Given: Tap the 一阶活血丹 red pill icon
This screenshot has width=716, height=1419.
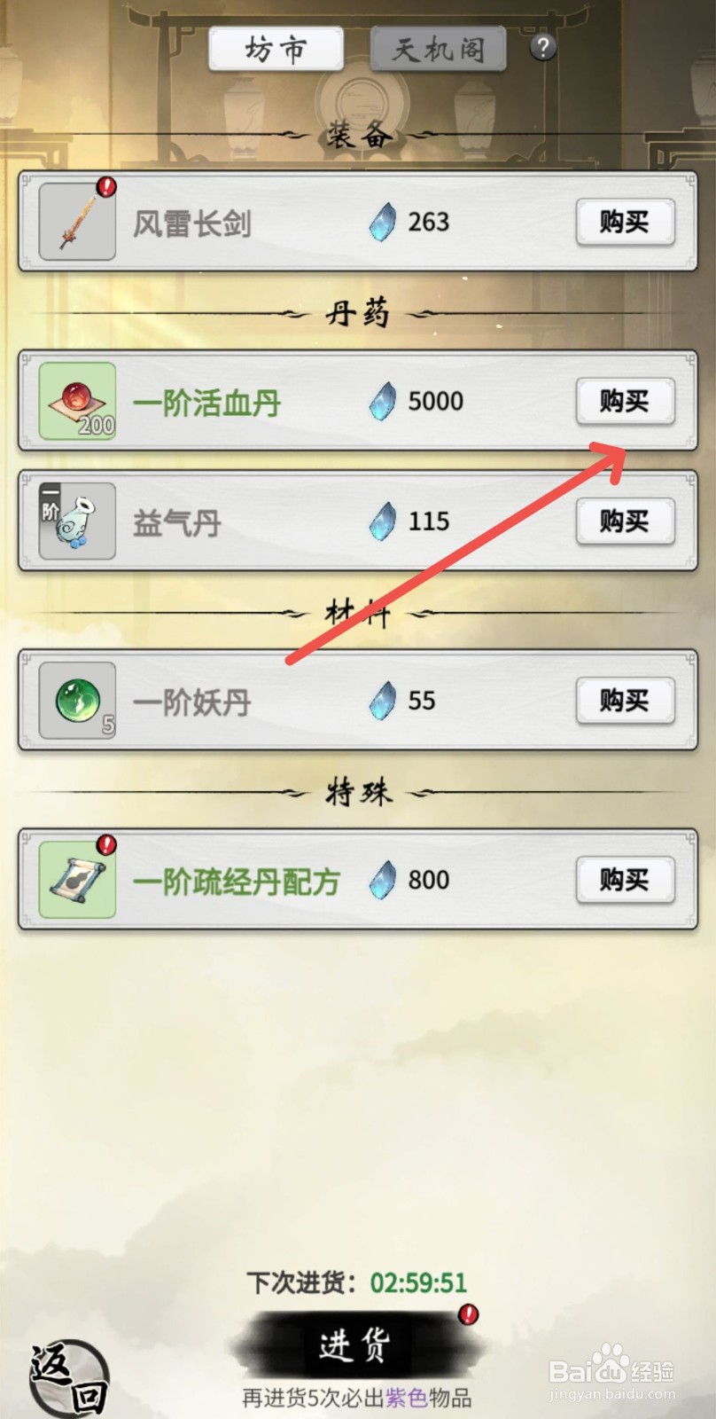Looking at the screenshot, I should click(77, 401).
